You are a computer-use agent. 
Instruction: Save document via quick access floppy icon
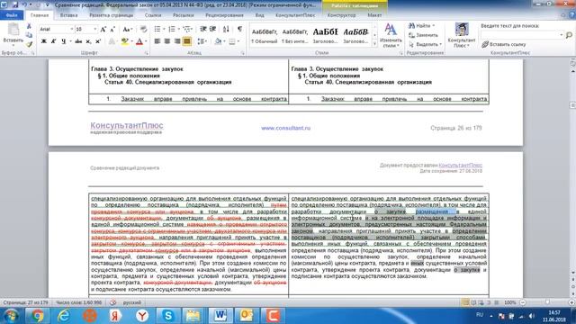pos(15,4)
